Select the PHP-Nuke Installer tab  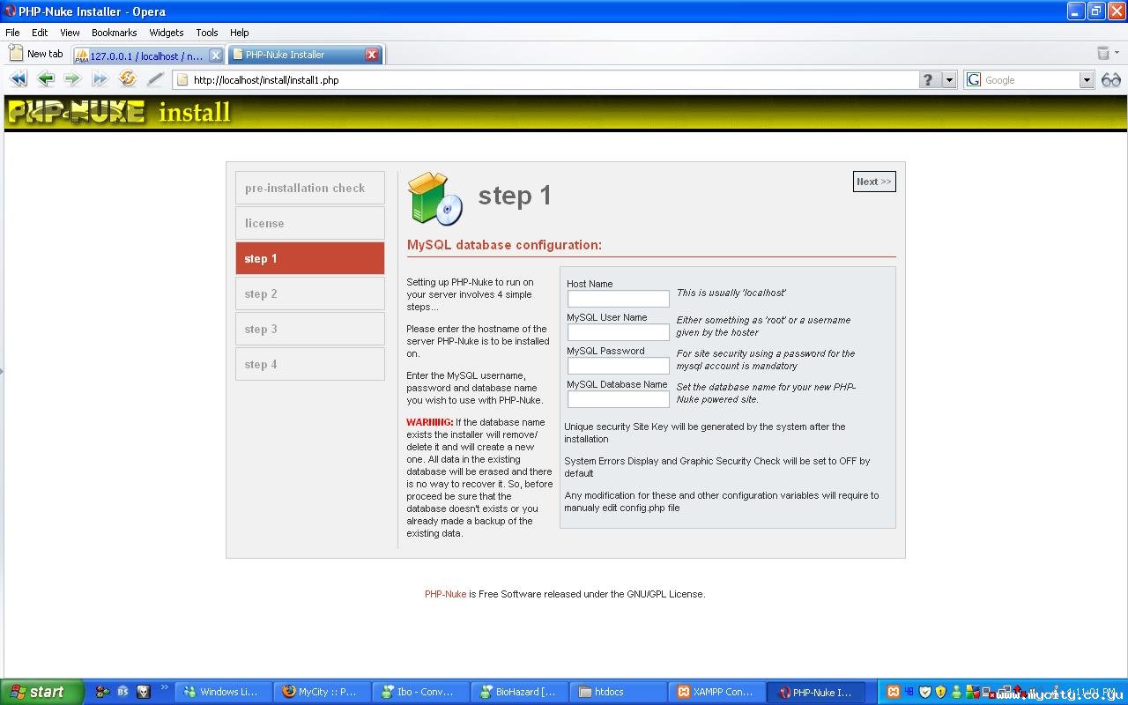click(304, 55)
